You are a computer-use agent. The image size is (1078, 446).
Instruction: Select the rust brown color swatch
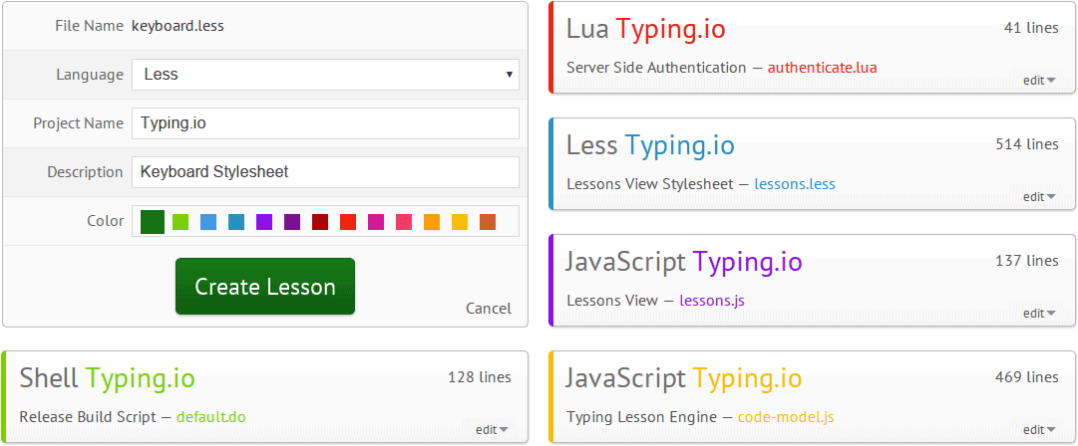pyautogui.click(x=488, y=222)
